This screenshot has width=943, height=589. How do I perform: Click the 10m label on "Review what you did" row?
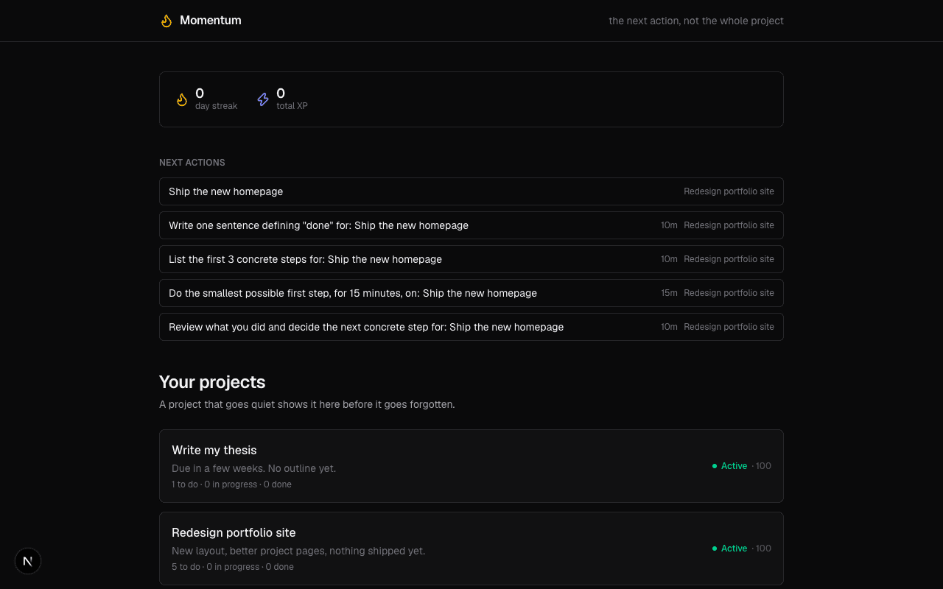tap(669, 327)
